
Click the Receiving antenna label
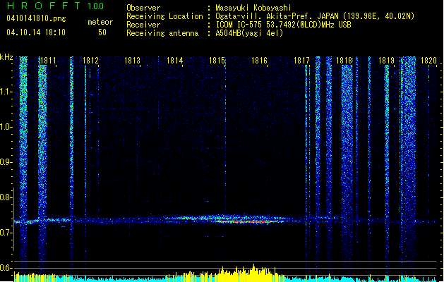point(162,33)
